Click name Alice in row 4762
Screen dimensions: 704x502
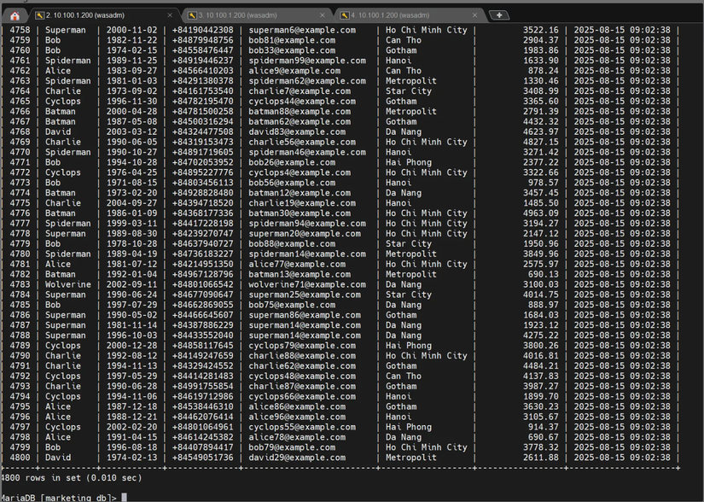coord(58,71)
